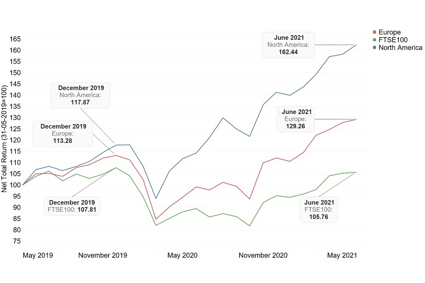425x283 pixels.
Task: Toggle the Europe series legend label
Action: pyautogui.click(x=390, y=32)
